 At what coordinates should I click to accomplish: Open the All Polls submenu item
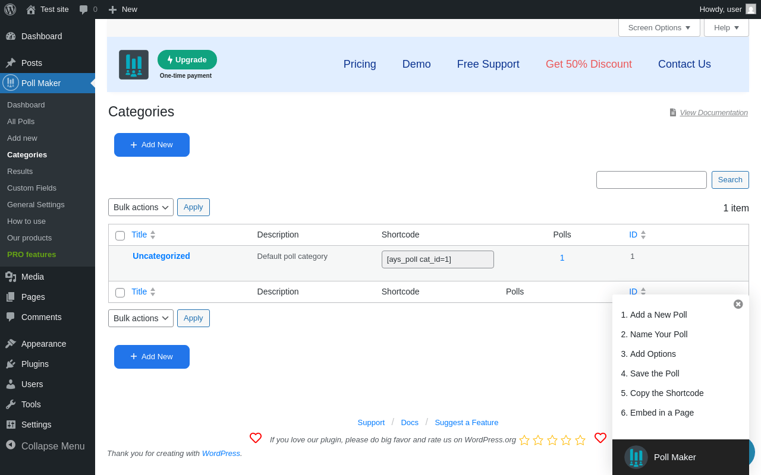point(21,121)
